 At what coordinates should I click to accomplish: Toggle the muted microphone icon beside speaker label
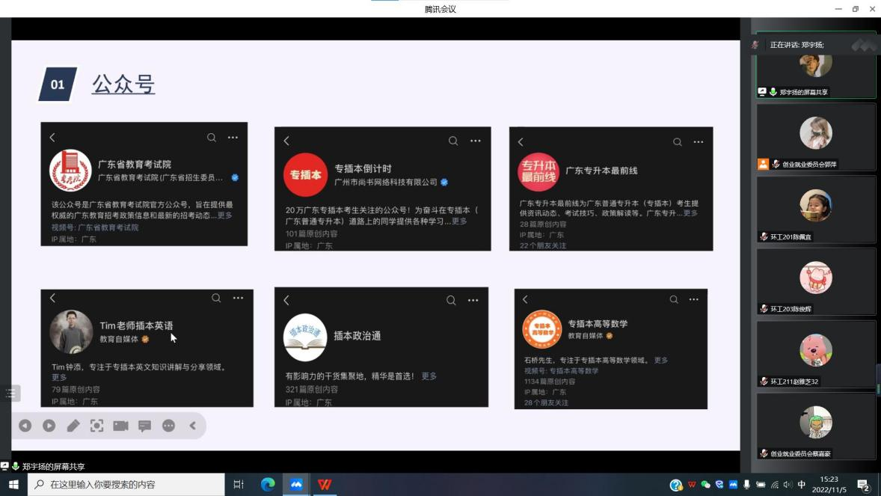755,45
